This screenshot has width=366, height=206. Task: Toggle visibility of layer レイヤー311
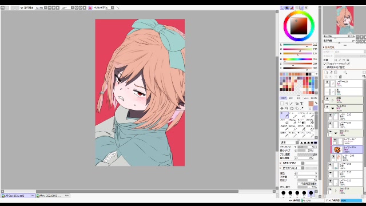pos(330,165)
